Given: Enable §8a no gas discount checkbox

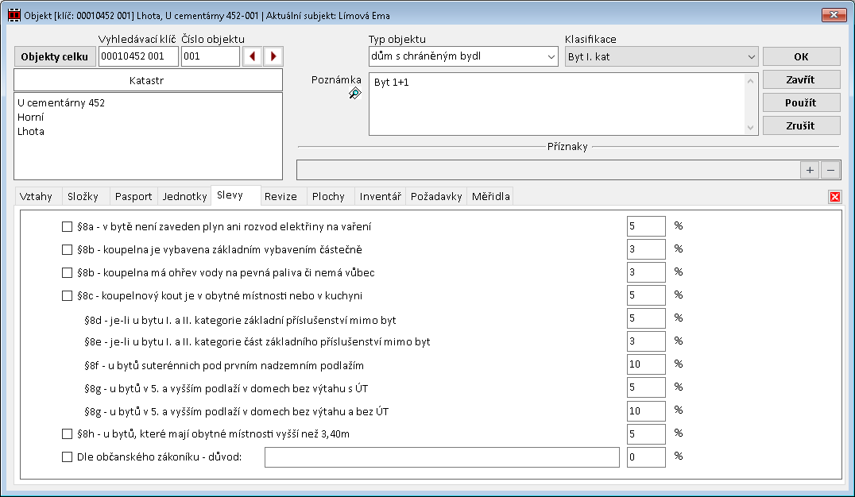Looking at the screenshot, I should pyautogui.click(x=68, y=227).
